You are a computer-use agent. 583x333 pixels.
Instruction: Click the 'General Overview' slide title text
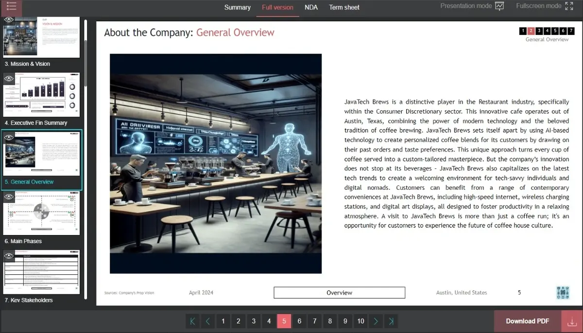tap(235, 33)
